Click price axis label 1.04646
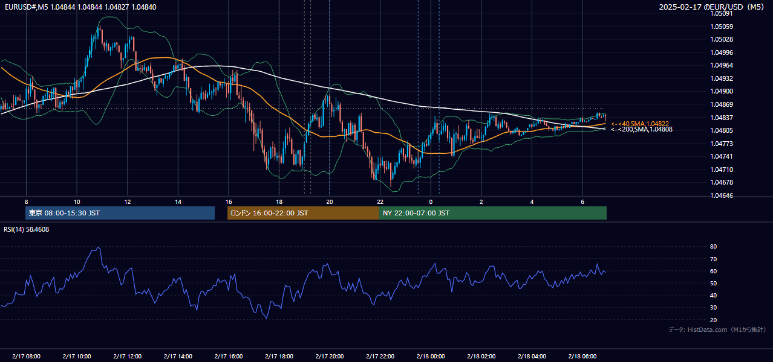 point(722,195)
